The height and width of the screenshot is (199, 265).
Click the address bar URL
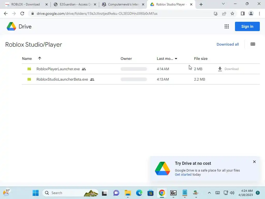(x=97, y=13)
